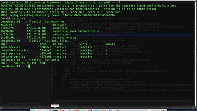The height and width of the screenshot is (111, 197).
Task: Select IP address 172.17.8.102
Action: pos(37,34)
